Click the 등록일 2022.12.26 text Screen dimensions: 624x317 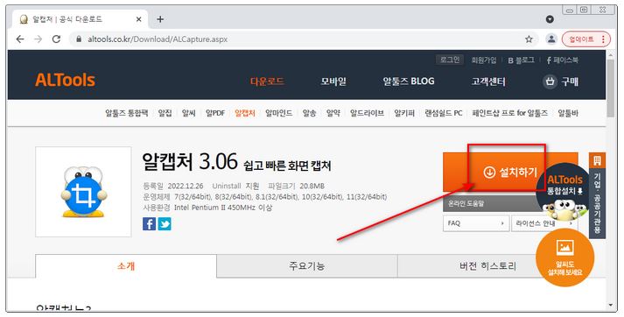click(x=173, y=186)
